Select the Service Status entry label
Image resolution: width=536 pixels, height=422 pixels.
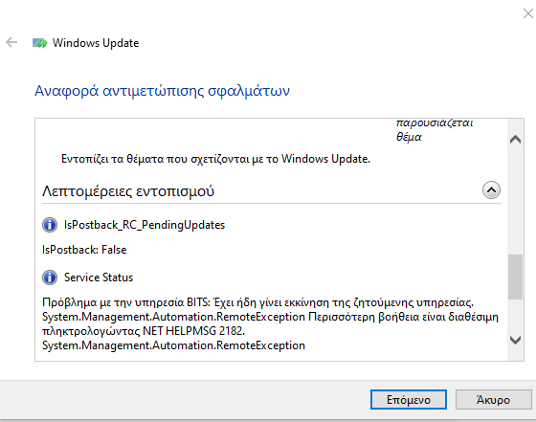(99, 278)
